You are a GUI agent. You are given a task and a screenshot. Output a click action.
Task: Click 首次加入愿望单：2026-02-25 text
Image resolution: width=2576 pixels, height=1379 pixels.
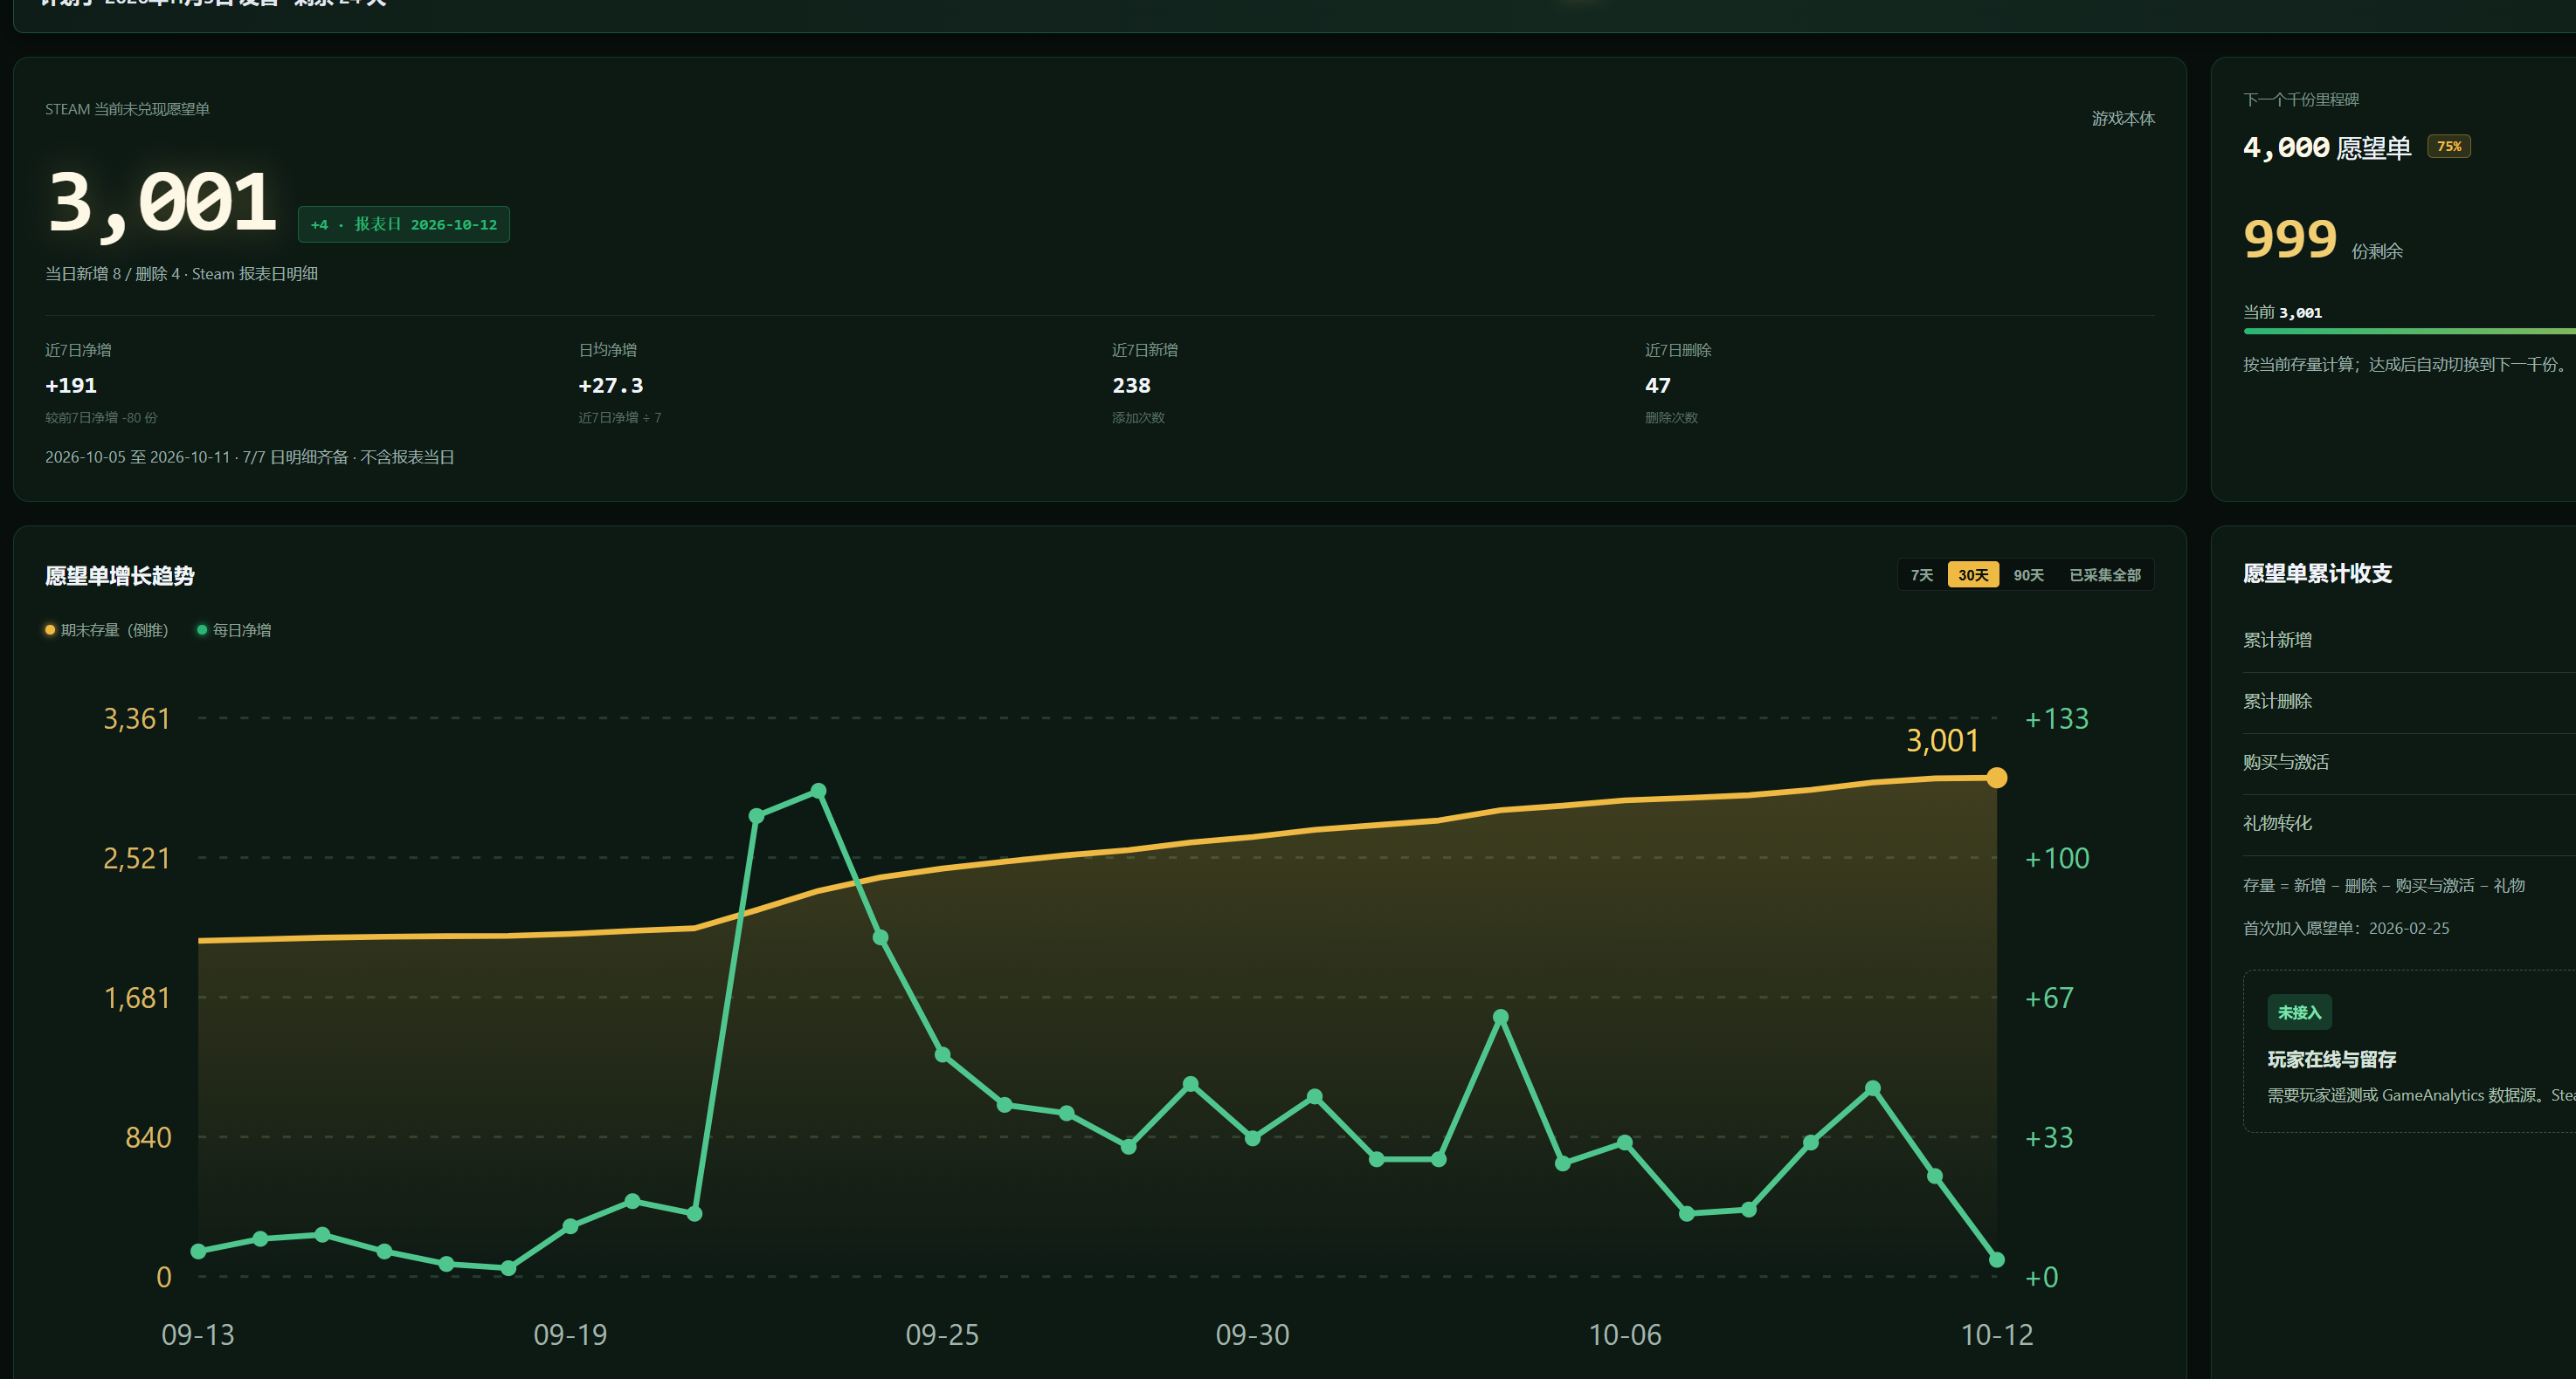[2345, 929]
